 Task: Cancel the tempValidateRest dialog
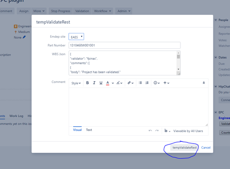click(x=205, y=147)
